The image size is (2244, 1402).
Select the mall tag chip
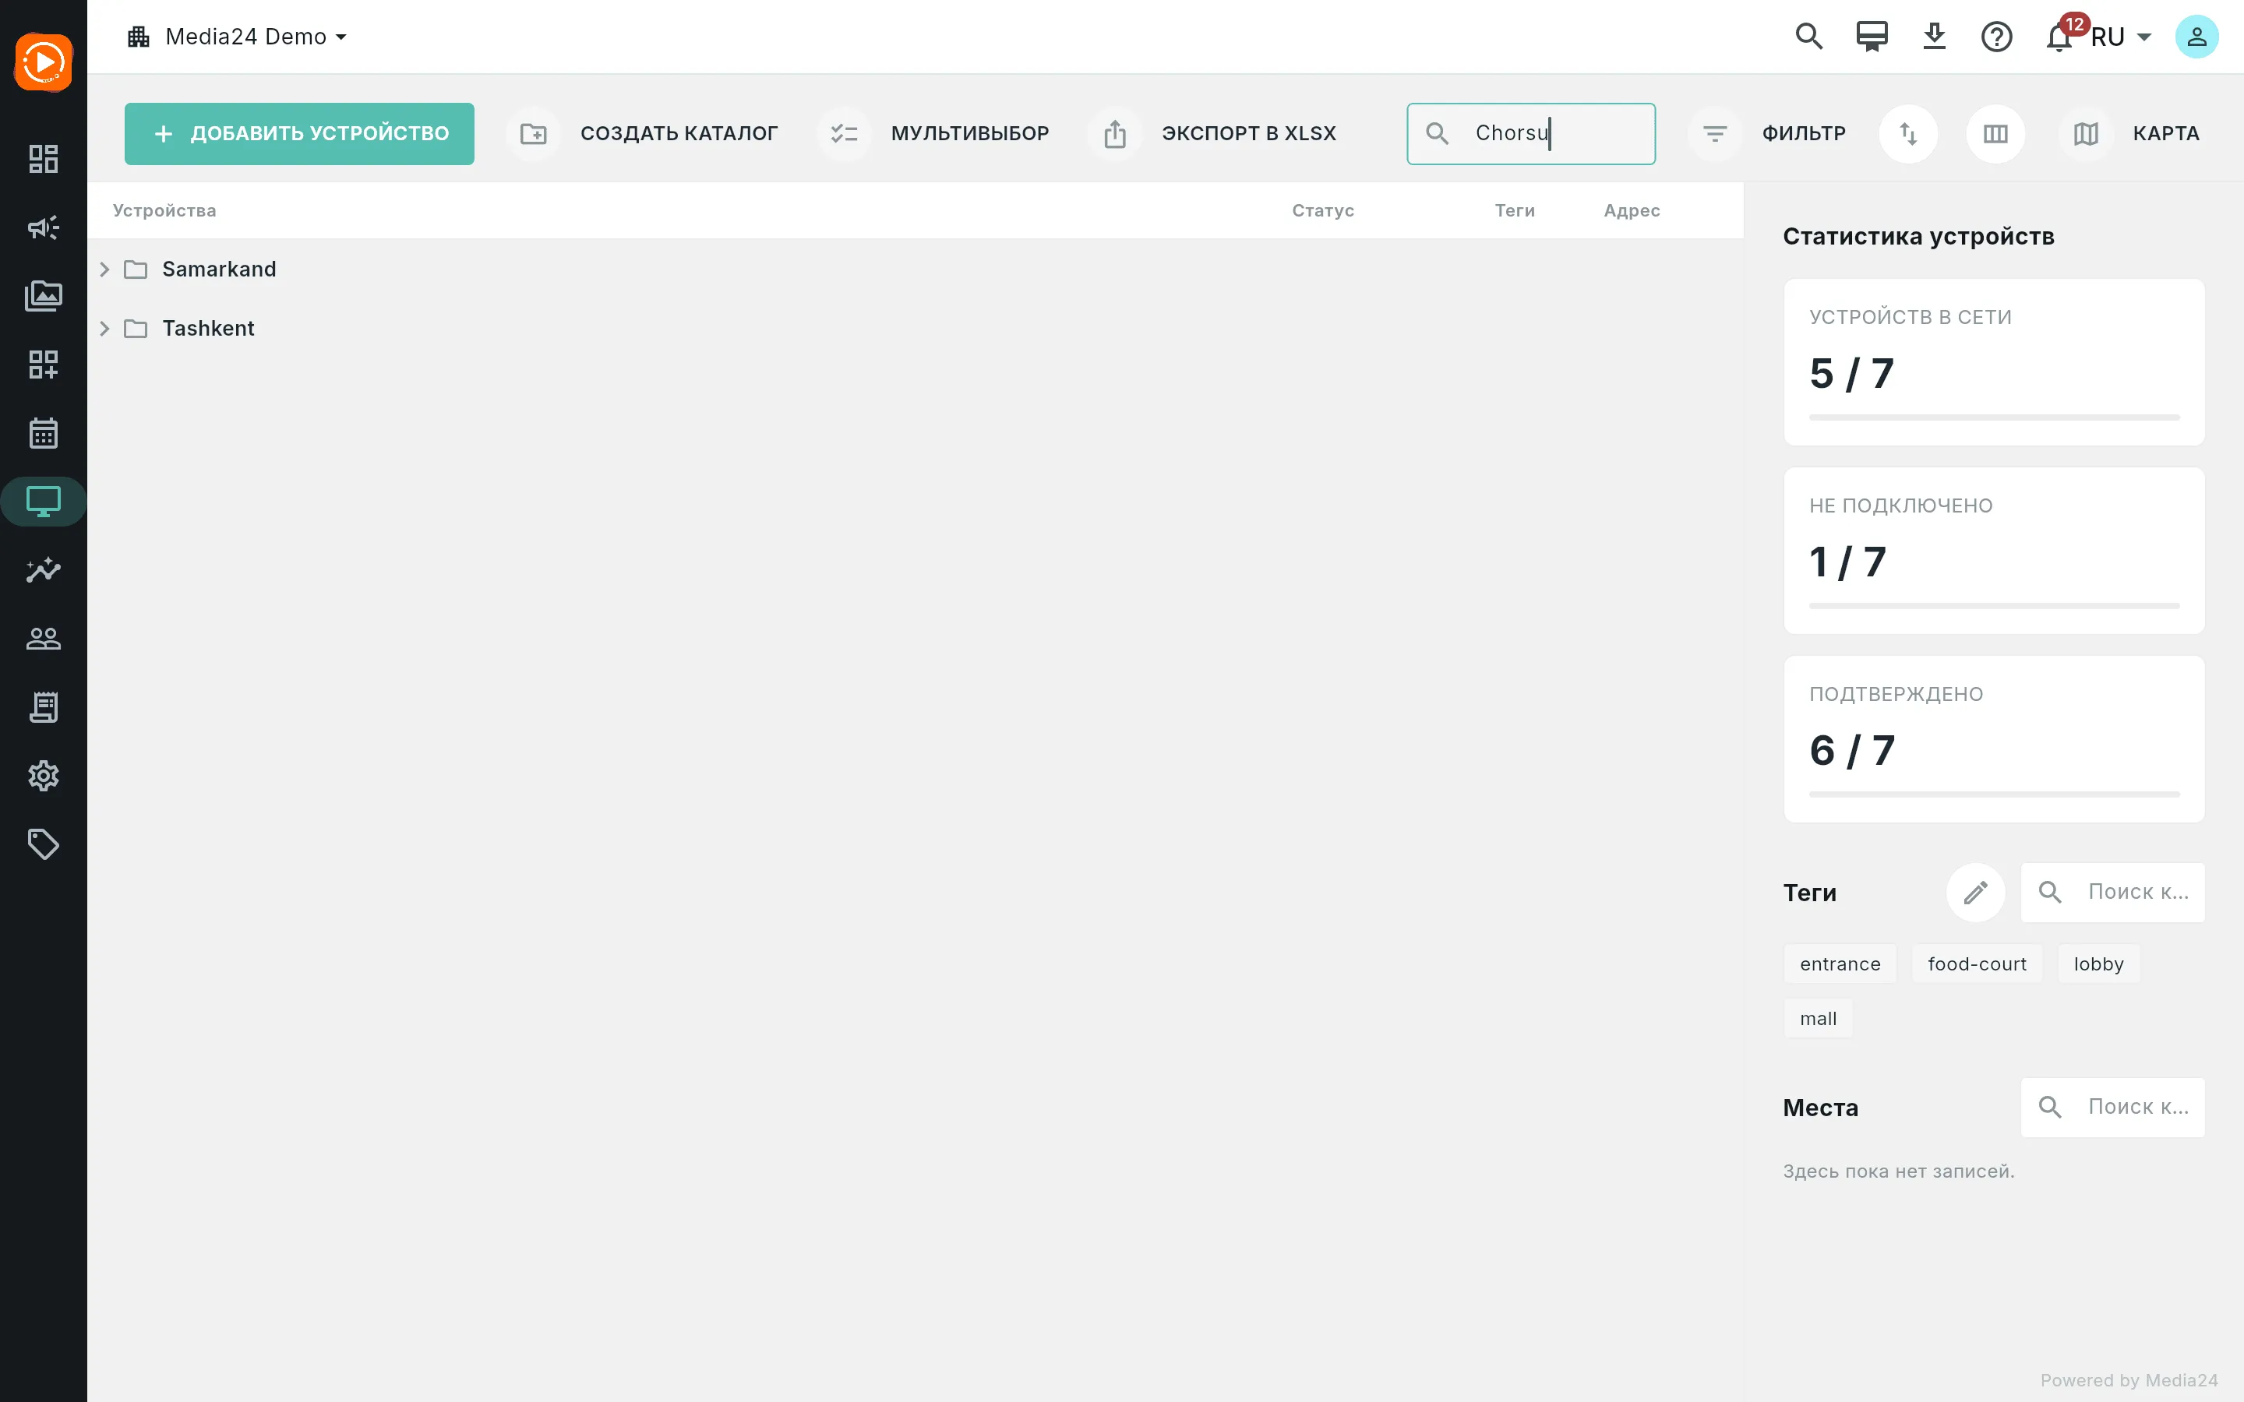(1818, 1019)
